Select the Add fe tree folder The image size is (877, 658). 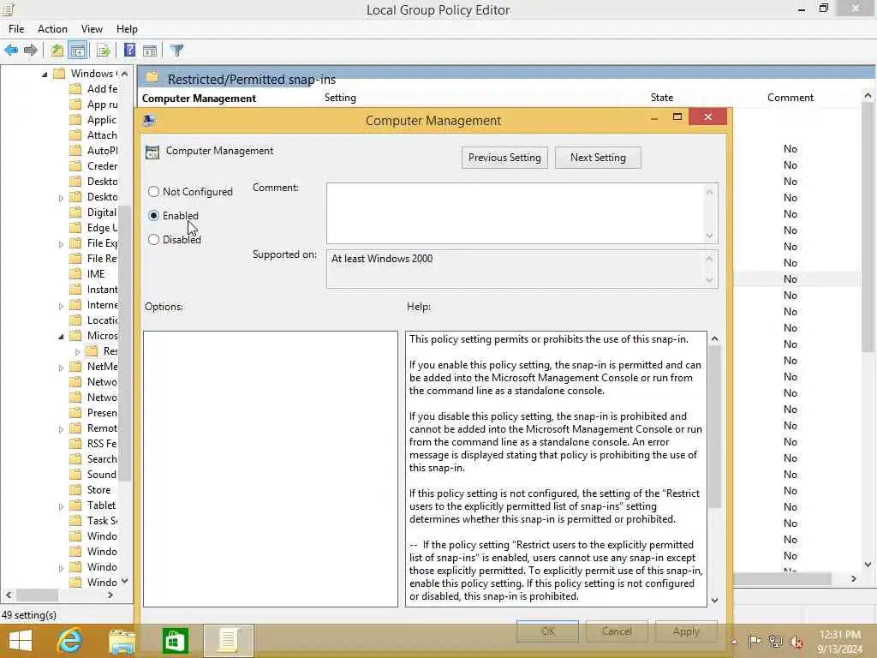coord(102,89)
